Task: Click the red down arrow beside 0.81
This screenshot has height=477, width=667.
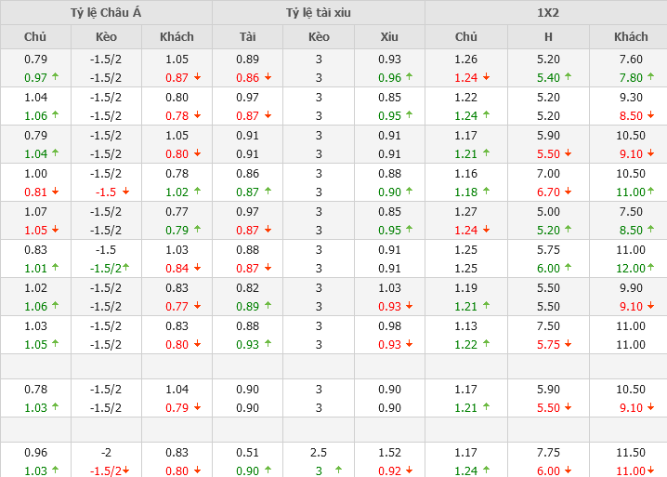Action: click(x=55, y=192)
